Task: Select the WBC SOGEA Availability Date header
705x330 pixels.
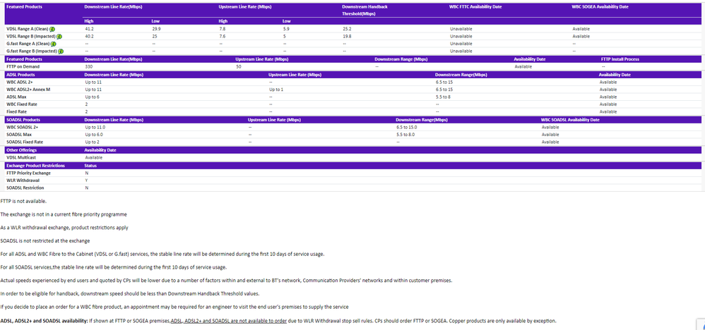Action: tap(600, 6)
